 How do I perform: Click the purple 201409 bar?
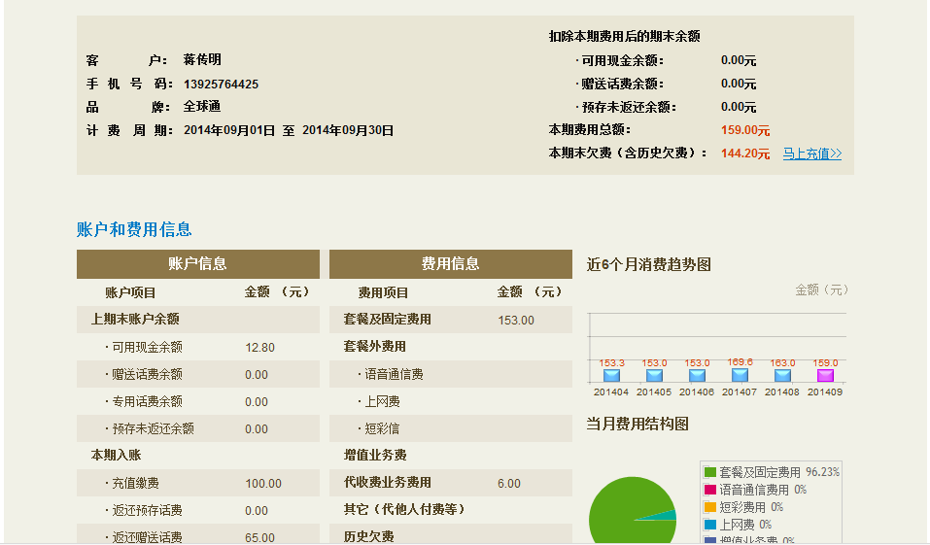pos(825,375)
